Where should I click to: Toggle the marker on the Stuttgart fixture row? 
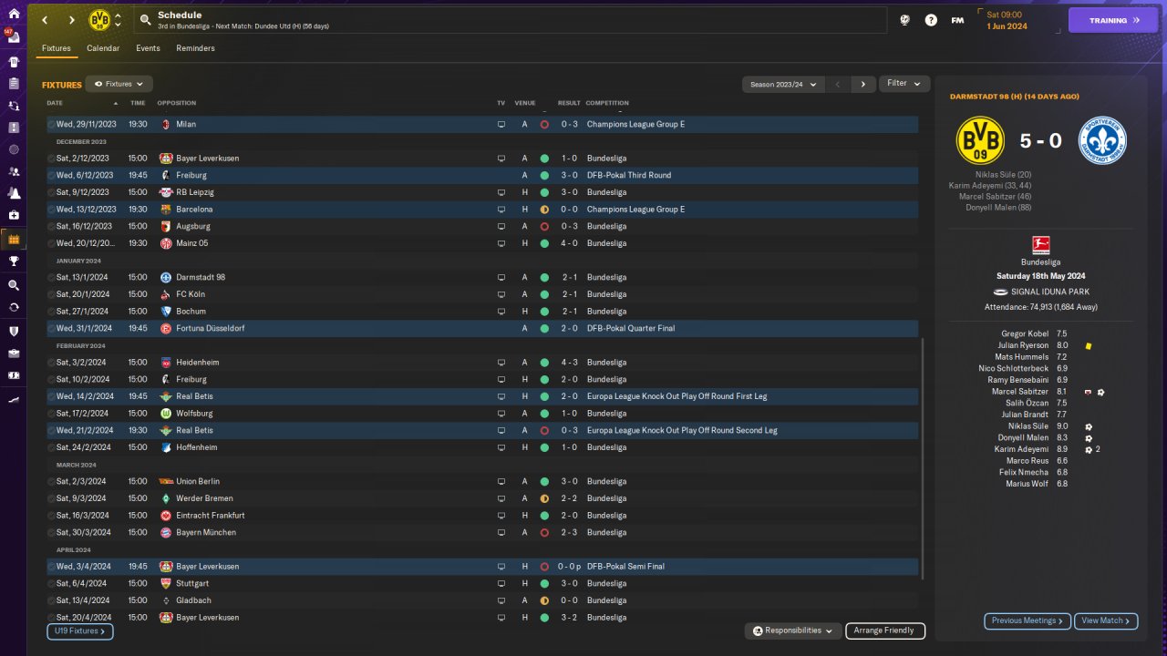point(51,583)
